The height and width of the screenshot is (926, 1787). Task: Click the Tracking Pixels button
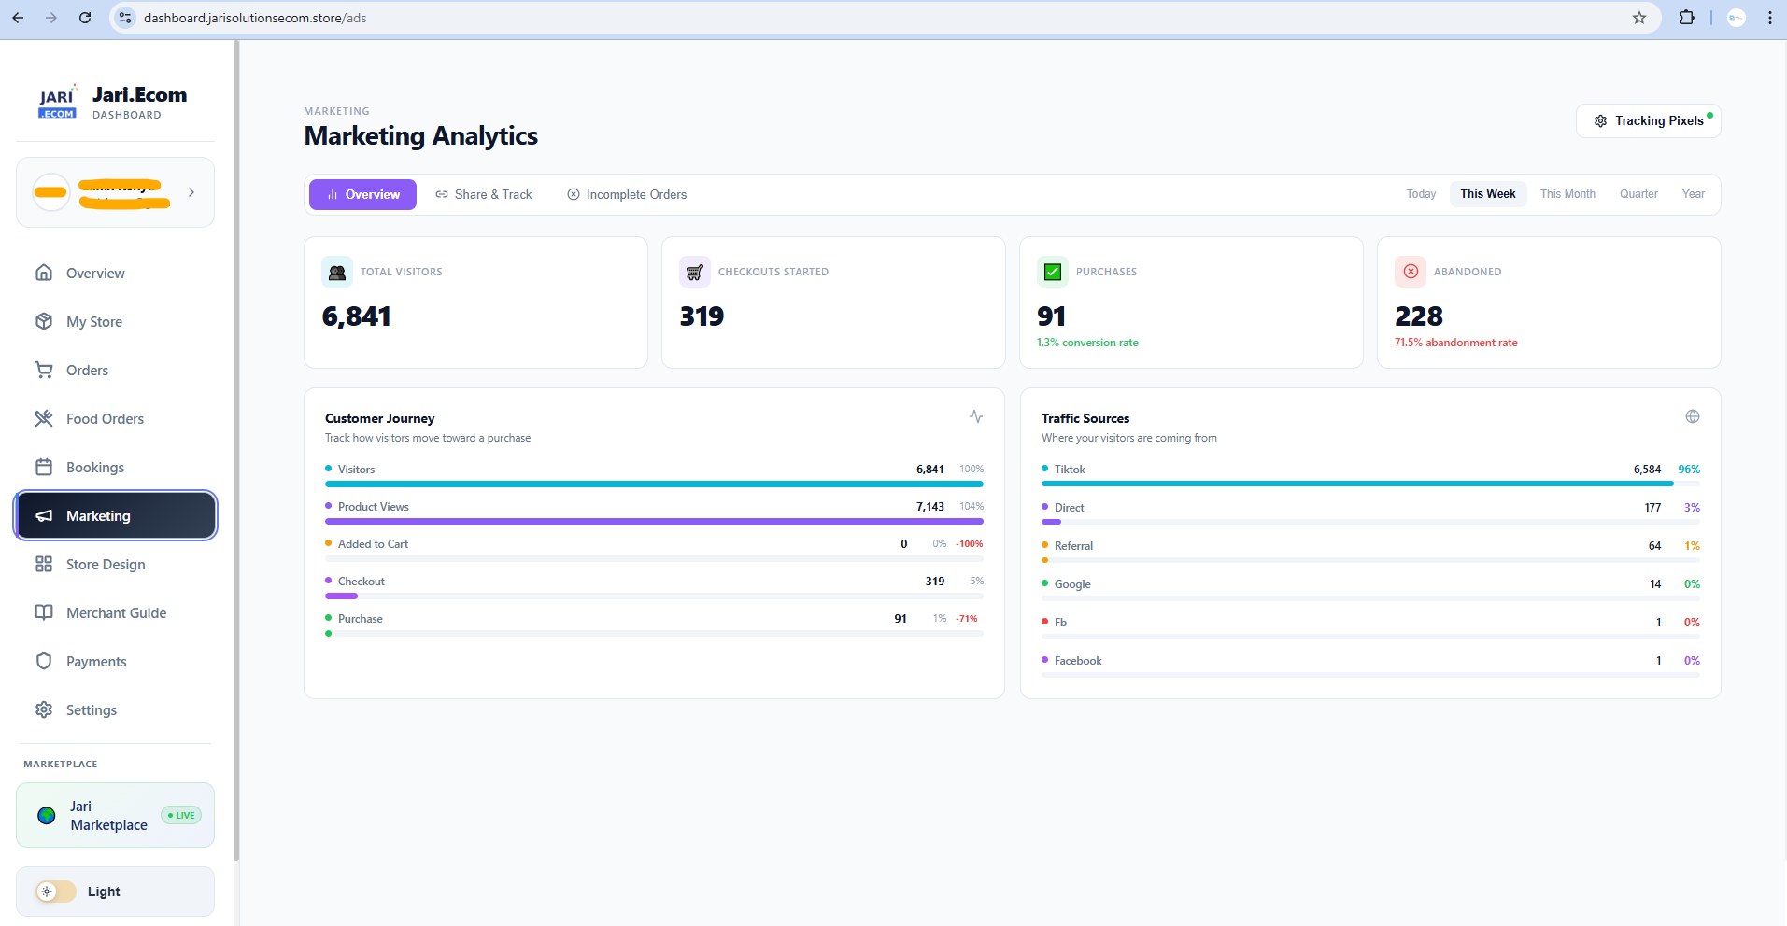[x=1648, y=120]
